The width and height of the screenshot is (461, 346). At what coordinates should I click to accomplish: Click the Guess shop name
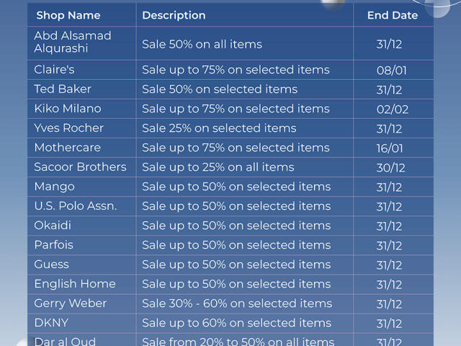tap(51, 265)
